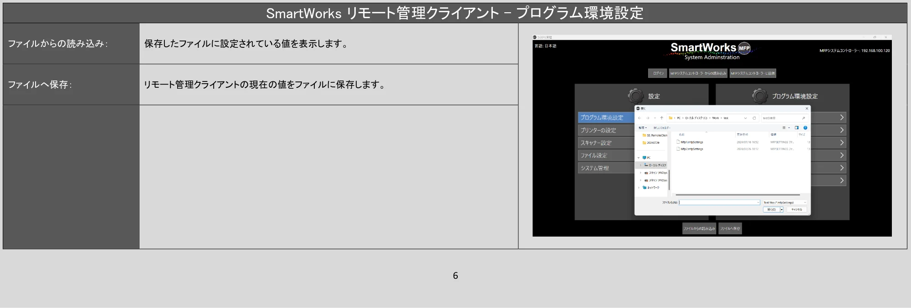Select the 20240729 folder
911x308 pixels.
(651, 143)
